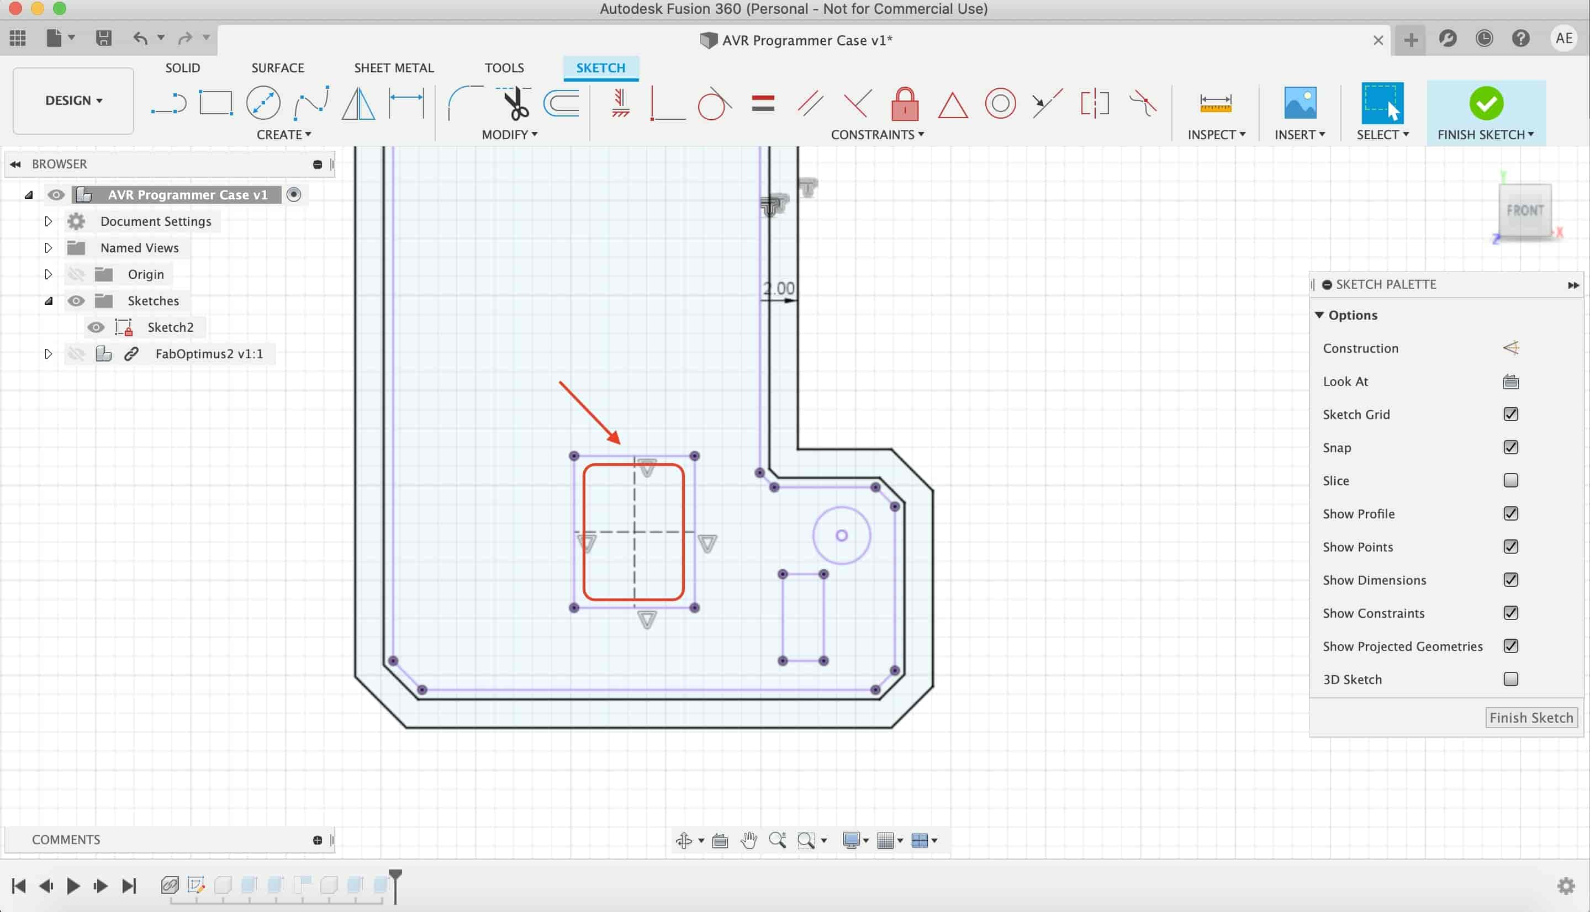
Task: Uncheck Show Points
Action: point(1510,547)
